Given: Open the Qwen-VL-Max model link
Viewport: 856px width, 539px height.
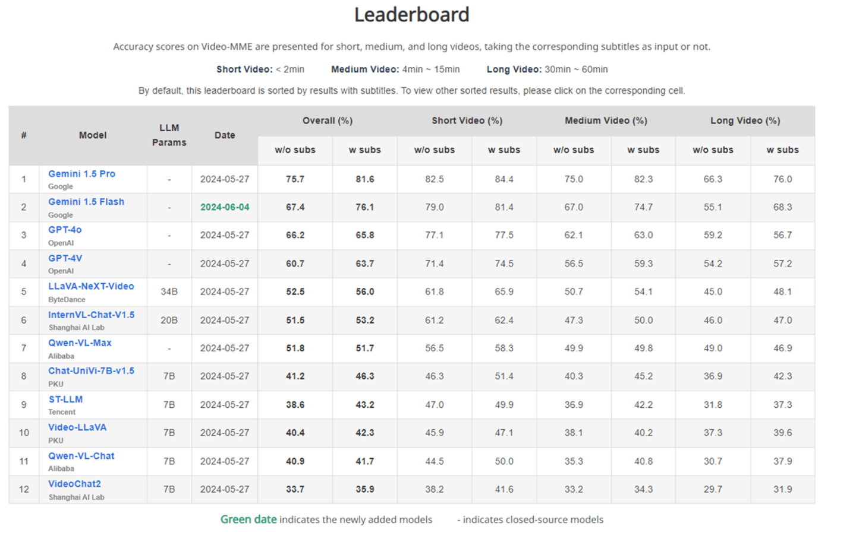Looking at the screenshot, I should (x=80, y=343).
